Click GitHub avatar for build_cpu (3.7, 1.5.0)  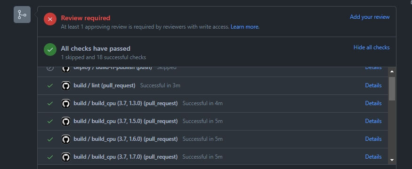[x=66, y=121]
